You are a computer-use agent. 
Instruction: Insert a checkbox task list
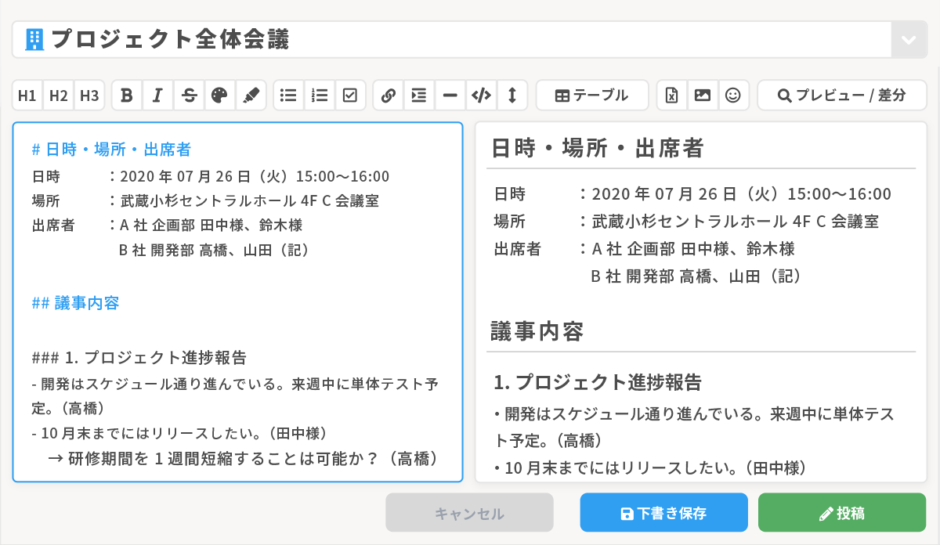pyautogui.click(x=350, y=96)
